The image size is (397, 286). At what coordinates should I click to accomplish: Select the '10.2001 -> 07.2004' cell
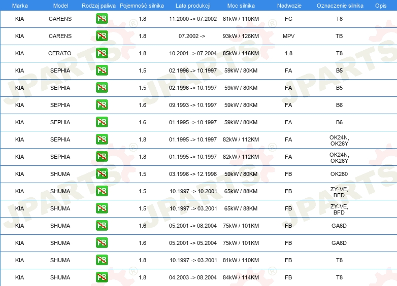click(193, 53)
